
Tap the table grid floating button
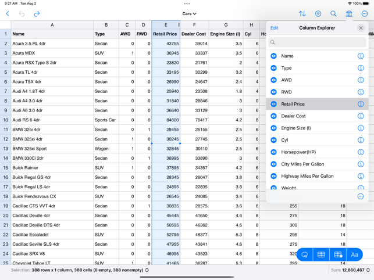321,254
